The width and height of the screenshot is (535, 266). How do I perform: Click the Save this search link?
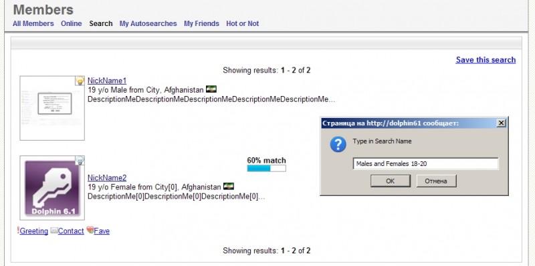(486, 60)
